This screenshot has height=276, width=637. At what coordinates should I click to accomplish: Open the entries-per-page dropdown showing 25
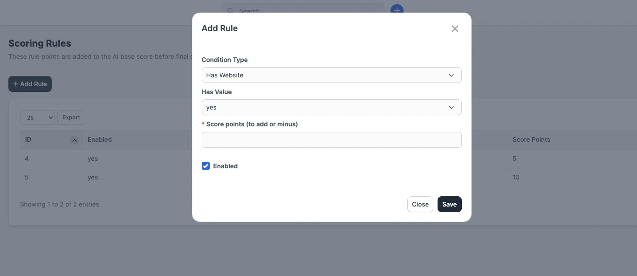coord(37,117)
